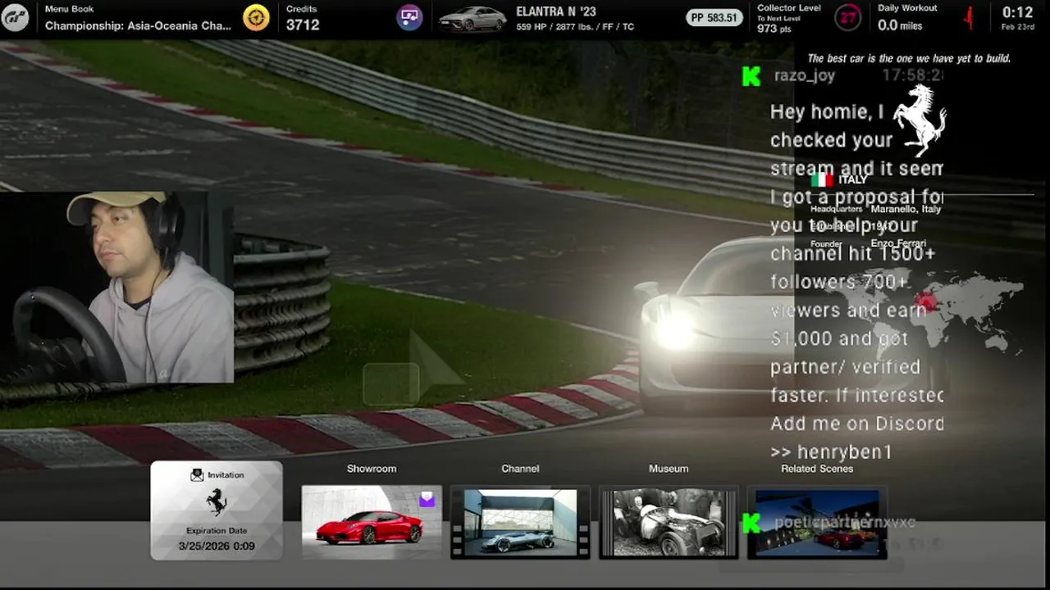This screenshot has width=1050, height=590.
Task: Click the Gran Turismo logo icon
Action: click(x=16, y=16)
